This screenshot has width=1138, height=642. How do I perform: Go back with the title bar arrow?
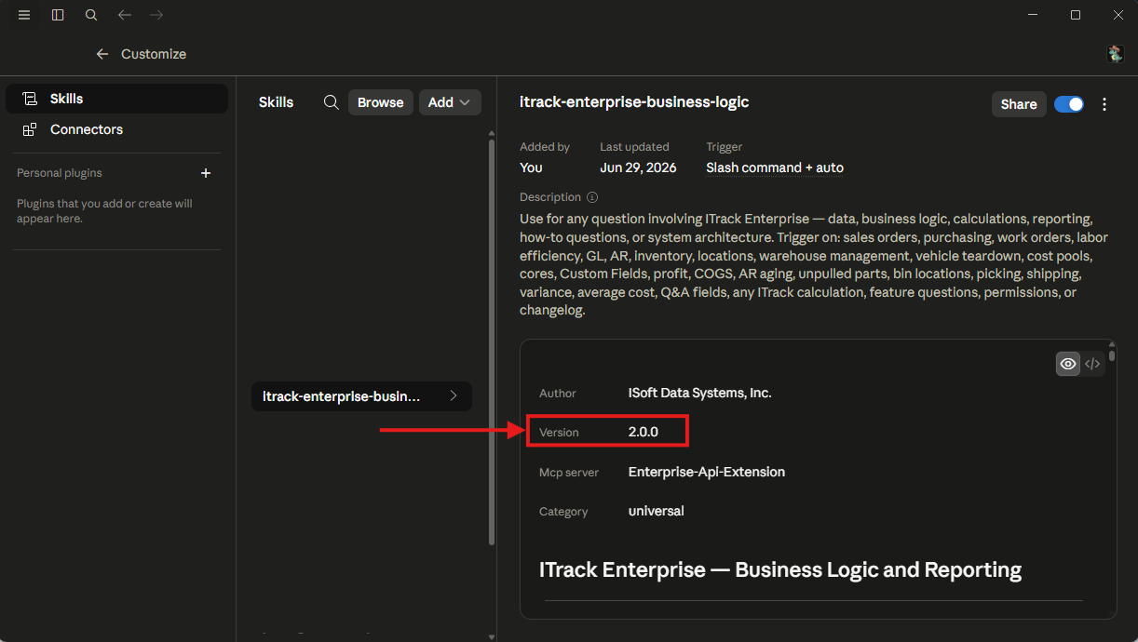point(125,15)
